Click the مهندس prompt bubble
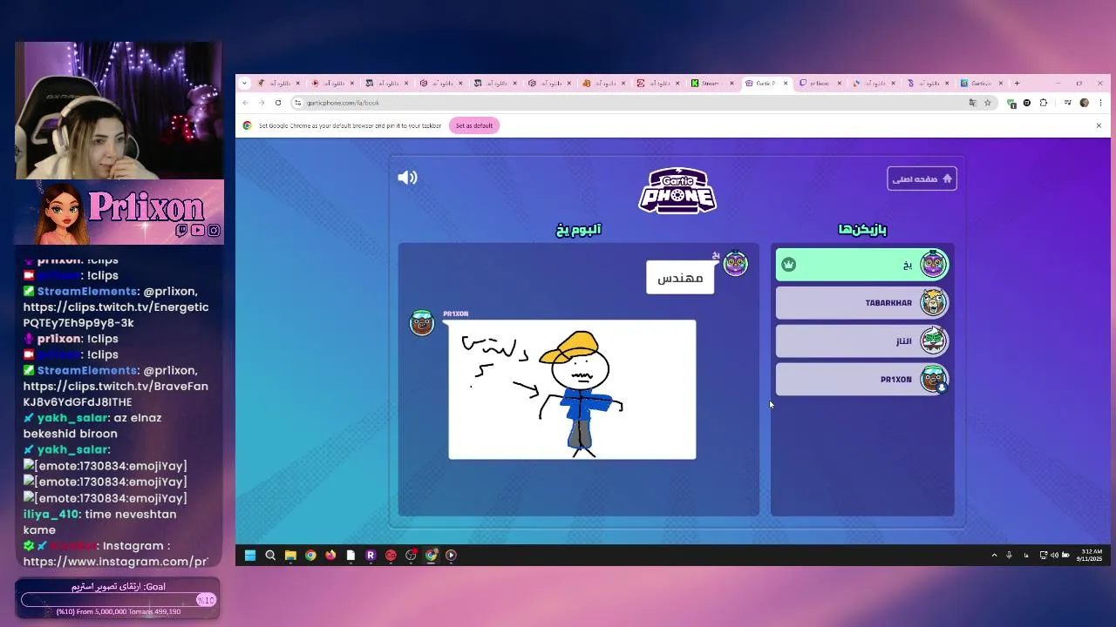 [680, 278]
